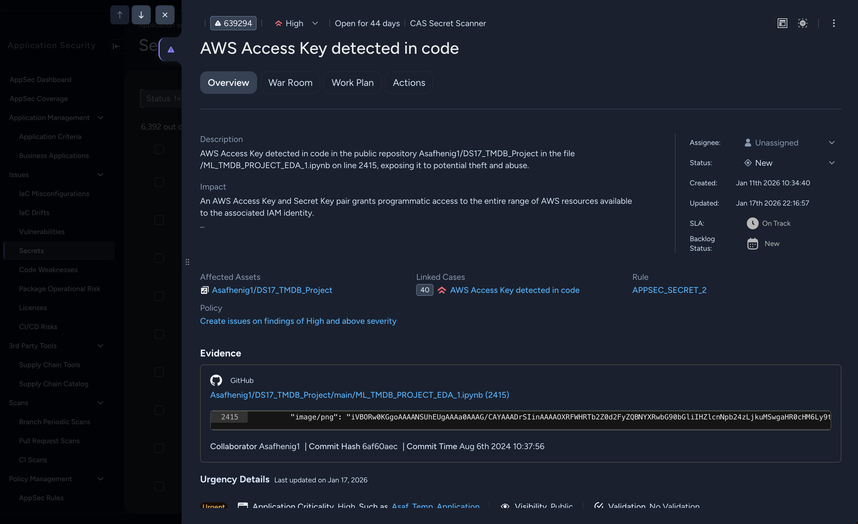Check the third row checkbox in list
The width and height of the screenshot is (858, 524).
159,220
